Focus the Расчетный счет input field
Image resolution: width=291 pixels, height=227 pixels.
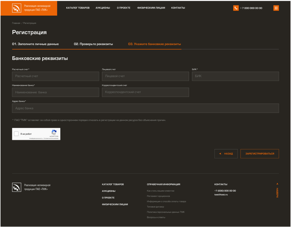[x=55, y=76]
